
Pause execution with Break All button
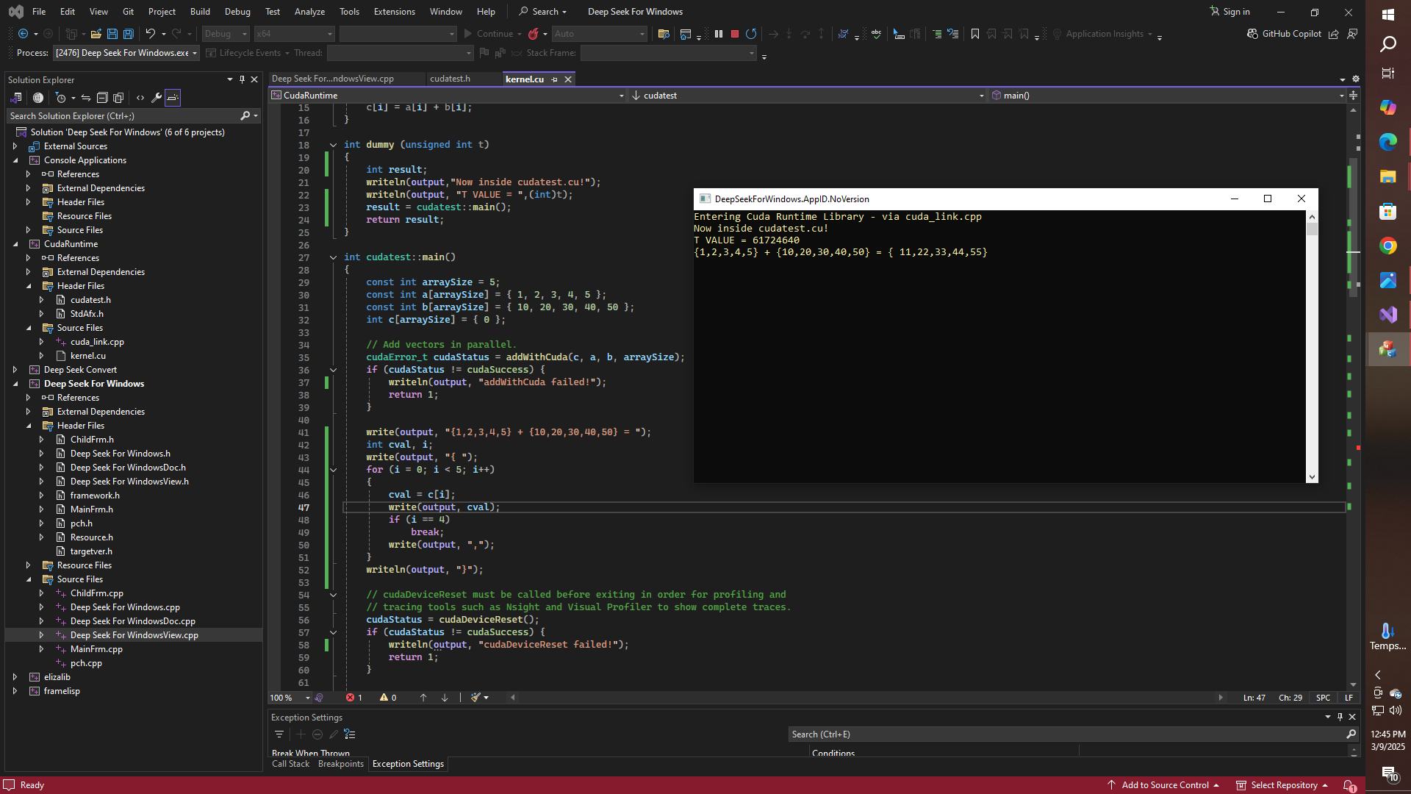tap(719, 34)
